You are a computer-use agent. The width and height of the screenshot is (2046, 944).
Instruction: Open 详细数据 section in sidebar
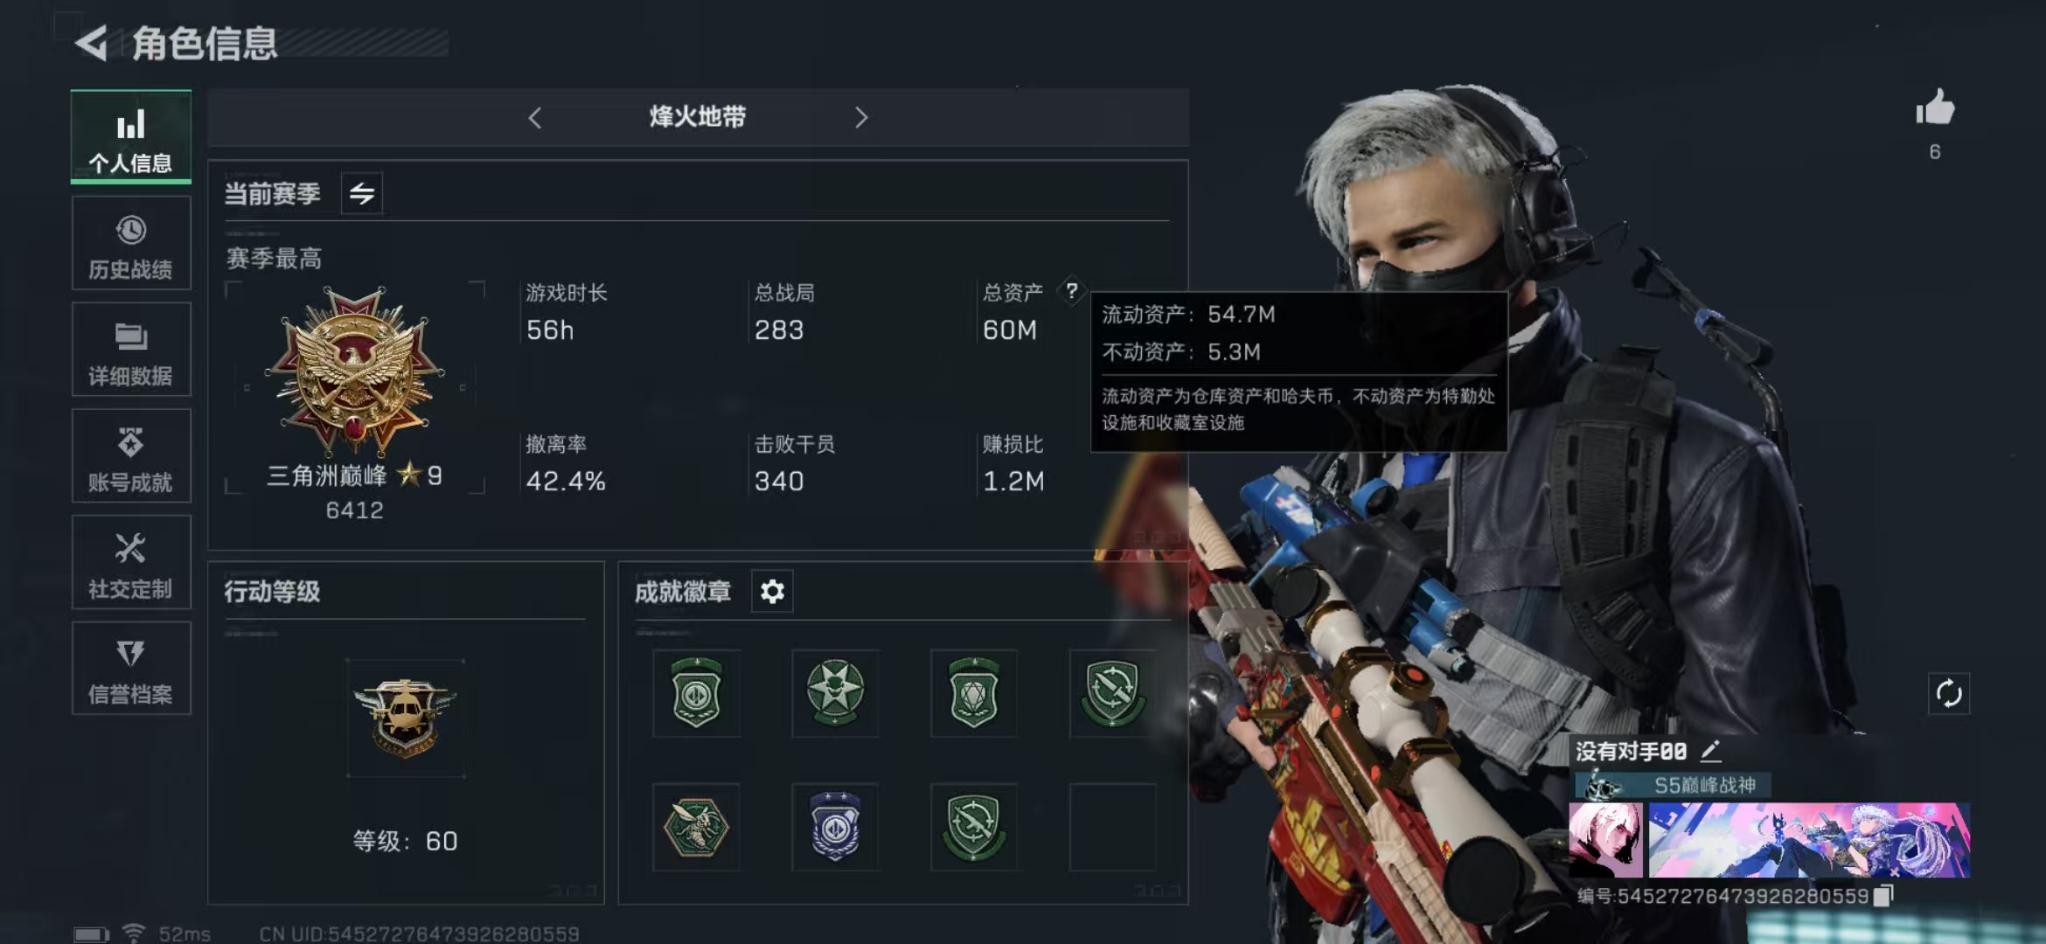[x=131, y=350]
